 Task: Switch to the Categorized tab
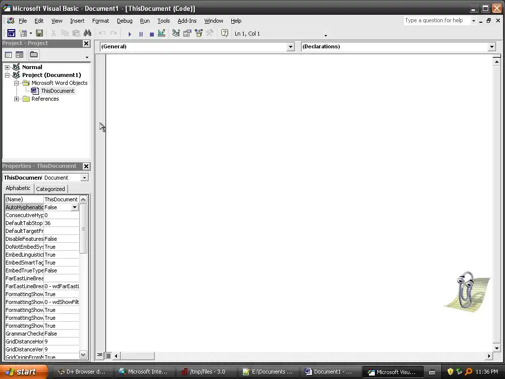click(50, 189)
